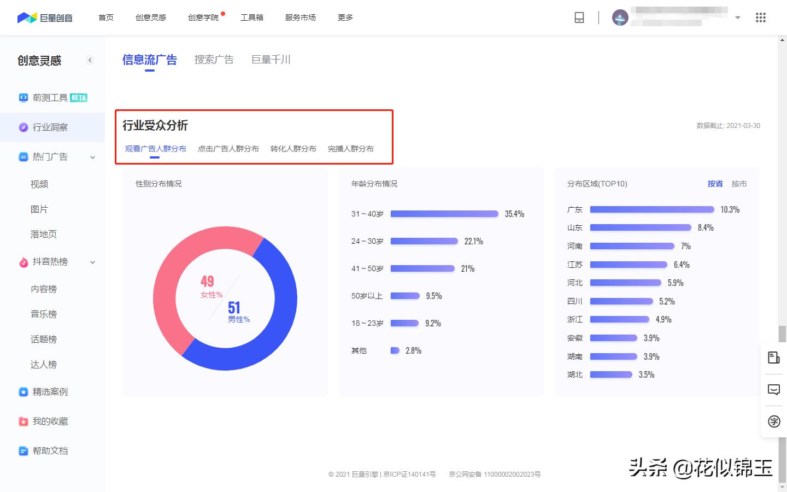Switch region view to 按省
Viewport: 787px width, 492px height.
point(715,184)
